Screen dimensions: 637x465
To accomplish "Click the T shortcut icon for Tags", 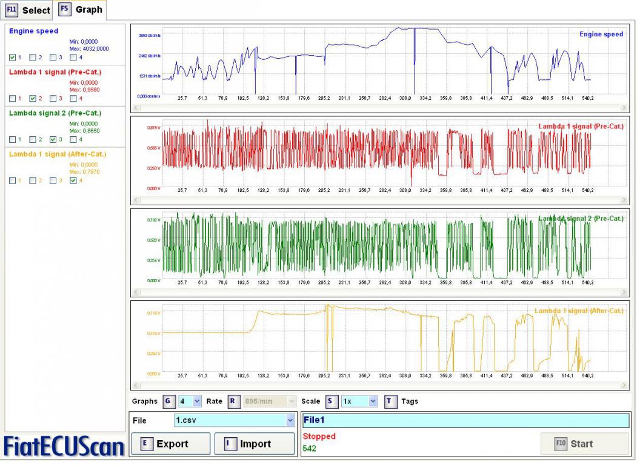I will pyautogui.click(x=390, y=401).
